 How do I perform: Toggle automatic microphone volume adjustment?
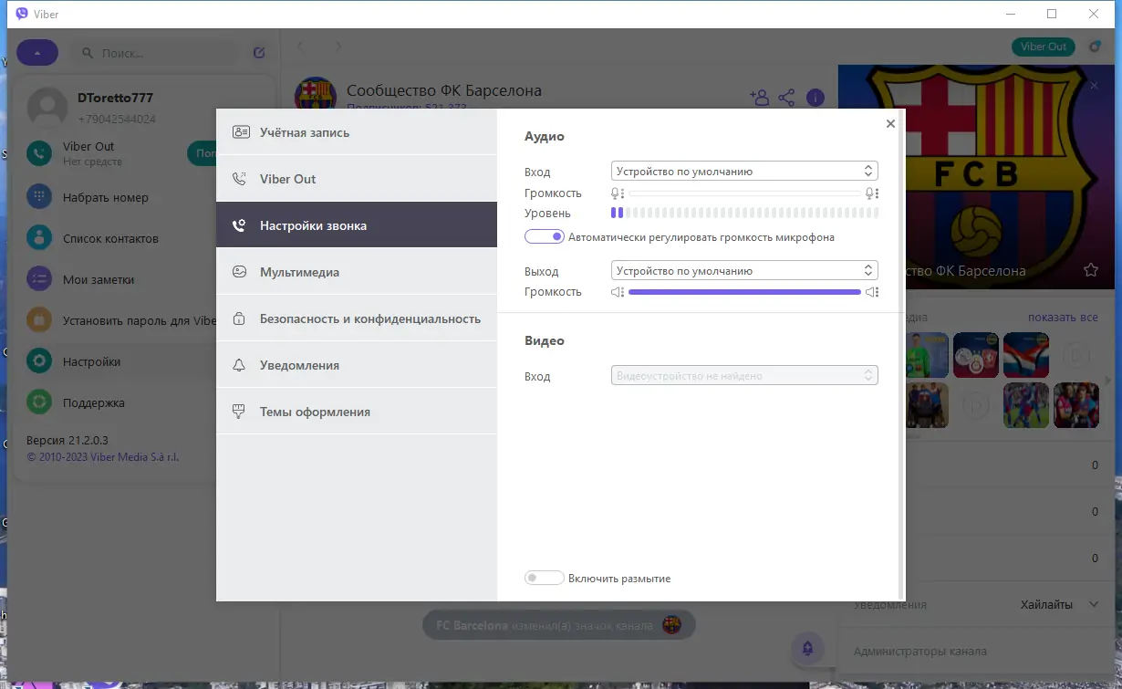pos(545,236)
